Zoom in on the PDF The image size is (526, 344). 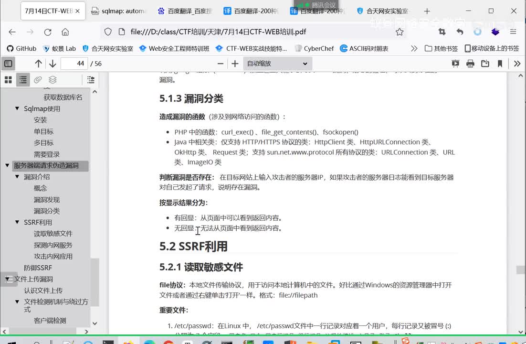tap(235, 64)
